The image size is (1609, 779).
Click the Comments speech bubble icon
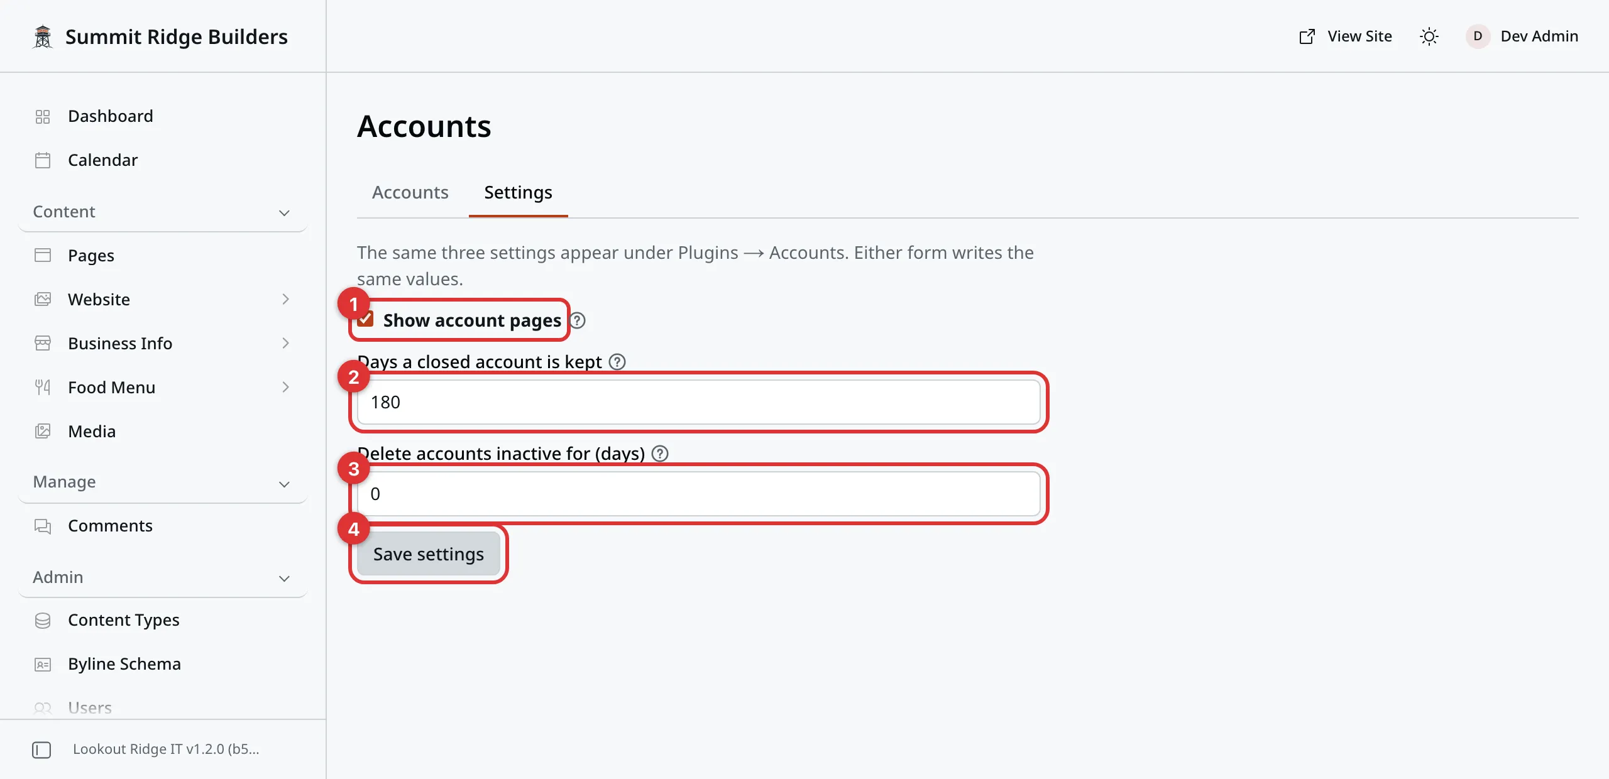pos(43,526)
